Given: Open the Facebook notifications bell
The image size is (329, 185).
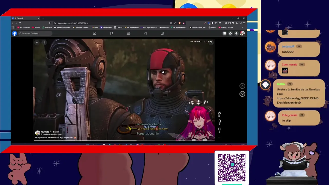Looking at the screenshot, I should [x=236, y=33].
